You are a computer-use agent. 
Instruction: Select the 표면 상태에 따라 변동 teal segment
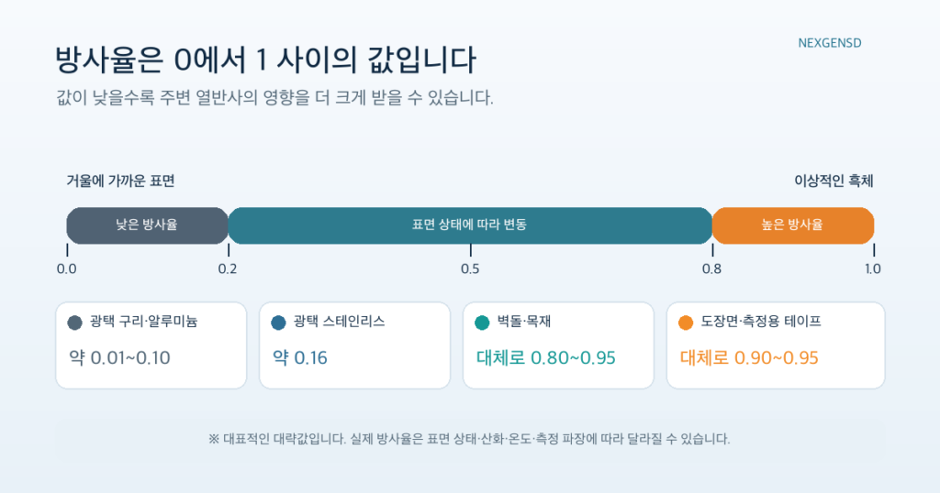(x=470, y=225)
